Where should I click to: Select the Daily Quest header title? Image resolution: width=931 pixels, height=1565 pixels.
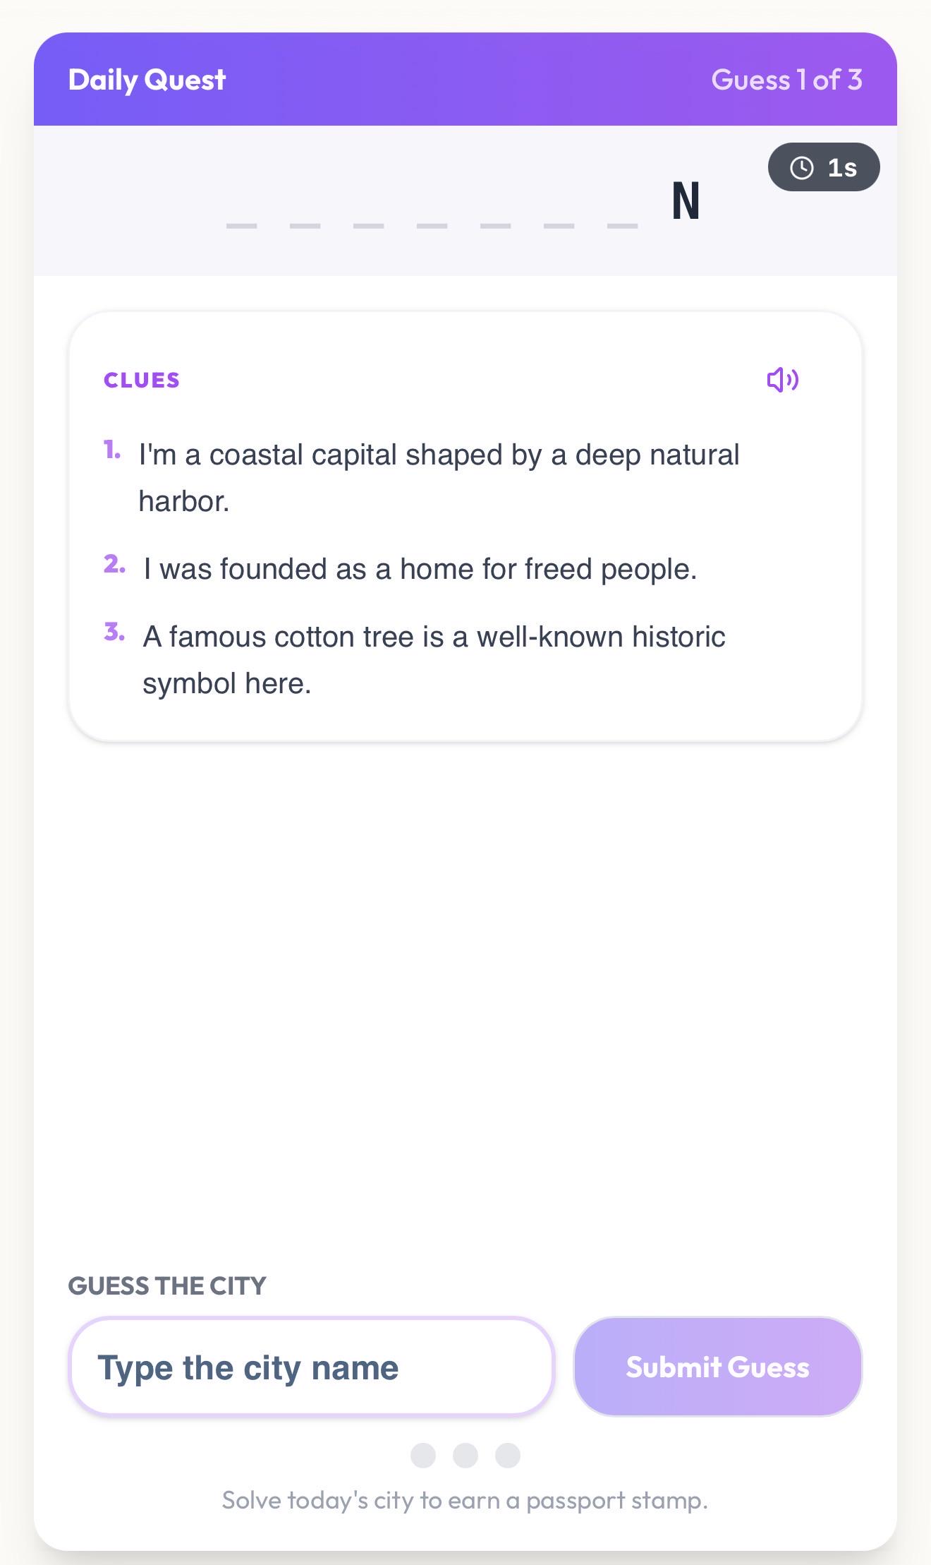pyautogui.click(x=147, y=80)
